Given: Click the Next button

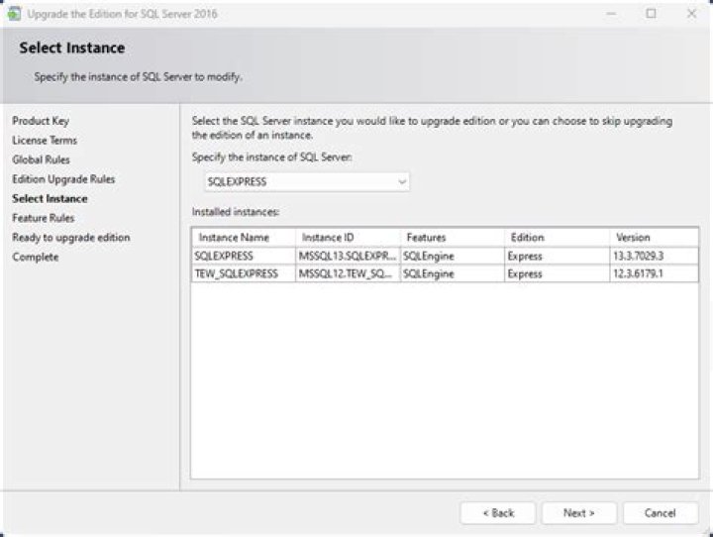Looking at the screenshot, I should pos(579,513).
